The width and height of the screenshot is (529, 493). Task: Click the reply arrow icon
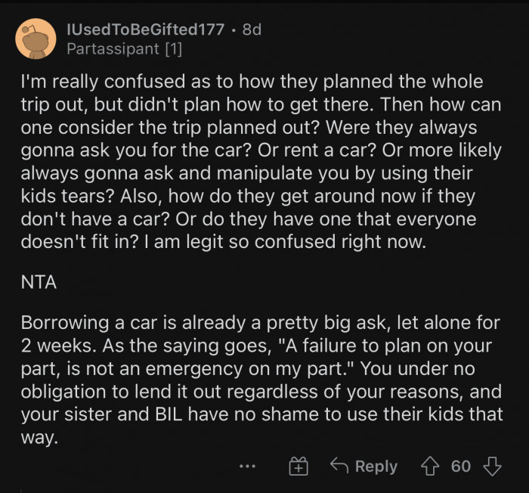click(x=339, y=466)
